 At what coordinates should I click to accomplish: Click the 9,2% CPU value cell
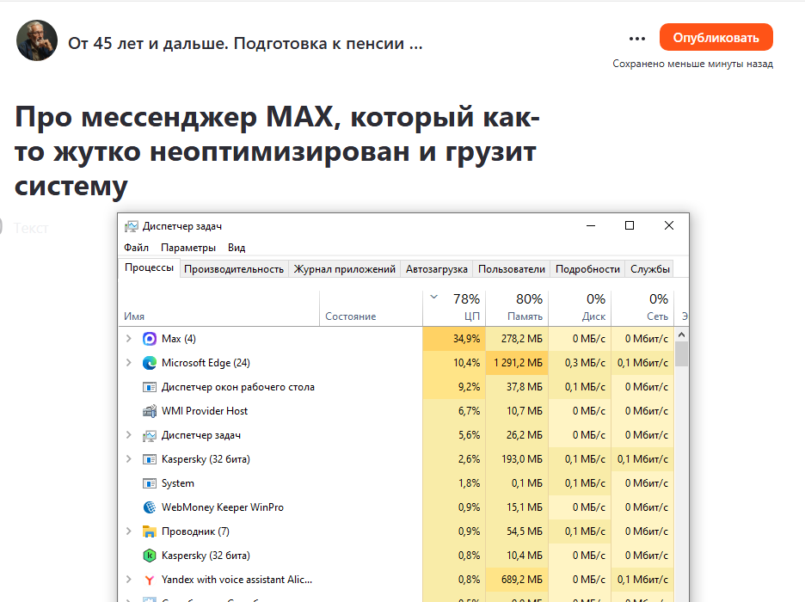(x=454, y=387)
